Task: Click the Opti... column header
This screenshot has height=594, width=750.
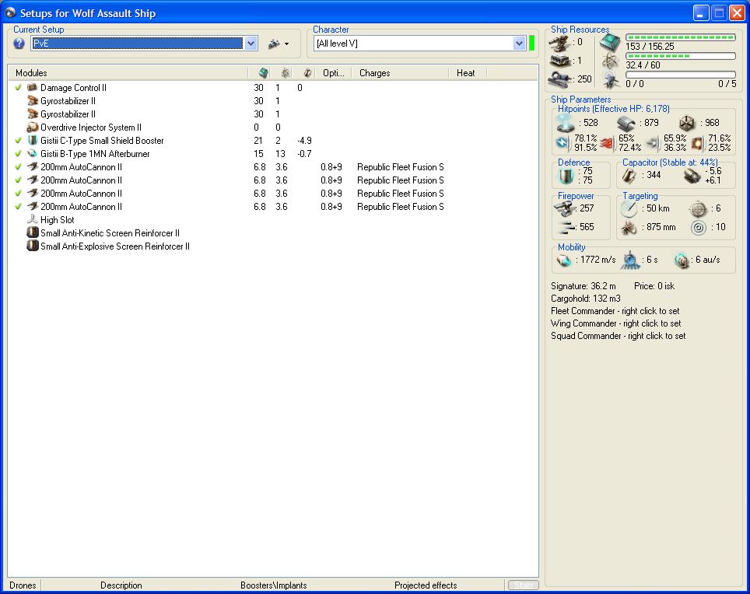Action: click(x=334, y=73)
